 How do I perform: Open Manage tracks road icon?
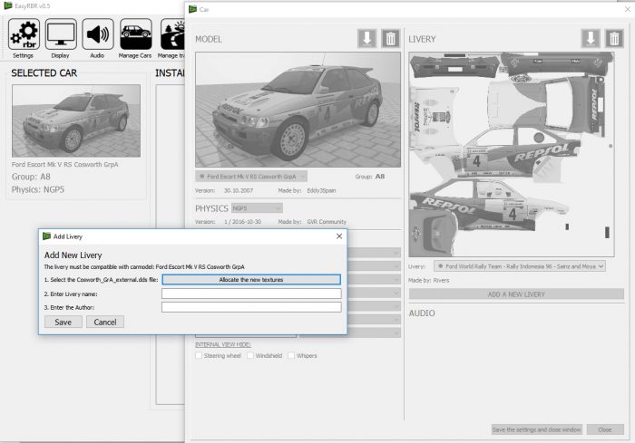click(x=172, y=34)
